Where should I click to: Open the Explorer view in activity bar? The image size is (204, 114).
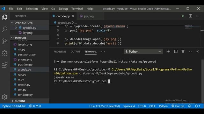(x=4, y=17)
